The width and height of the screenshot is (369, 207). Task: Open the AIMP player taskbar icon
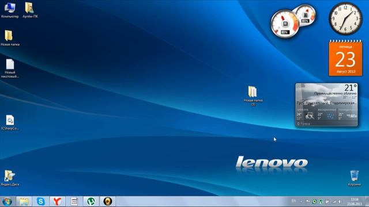coord(108,202)
